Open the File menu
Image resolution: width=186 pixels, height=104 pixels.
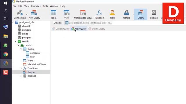pyautogui.click(x=15, y=6)
